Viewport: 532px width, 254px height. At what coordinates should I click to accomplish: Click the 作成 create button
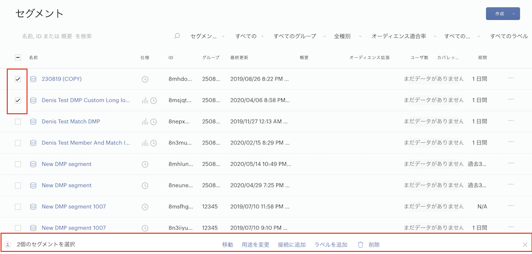pyautogui.click(x=502, y=14)
